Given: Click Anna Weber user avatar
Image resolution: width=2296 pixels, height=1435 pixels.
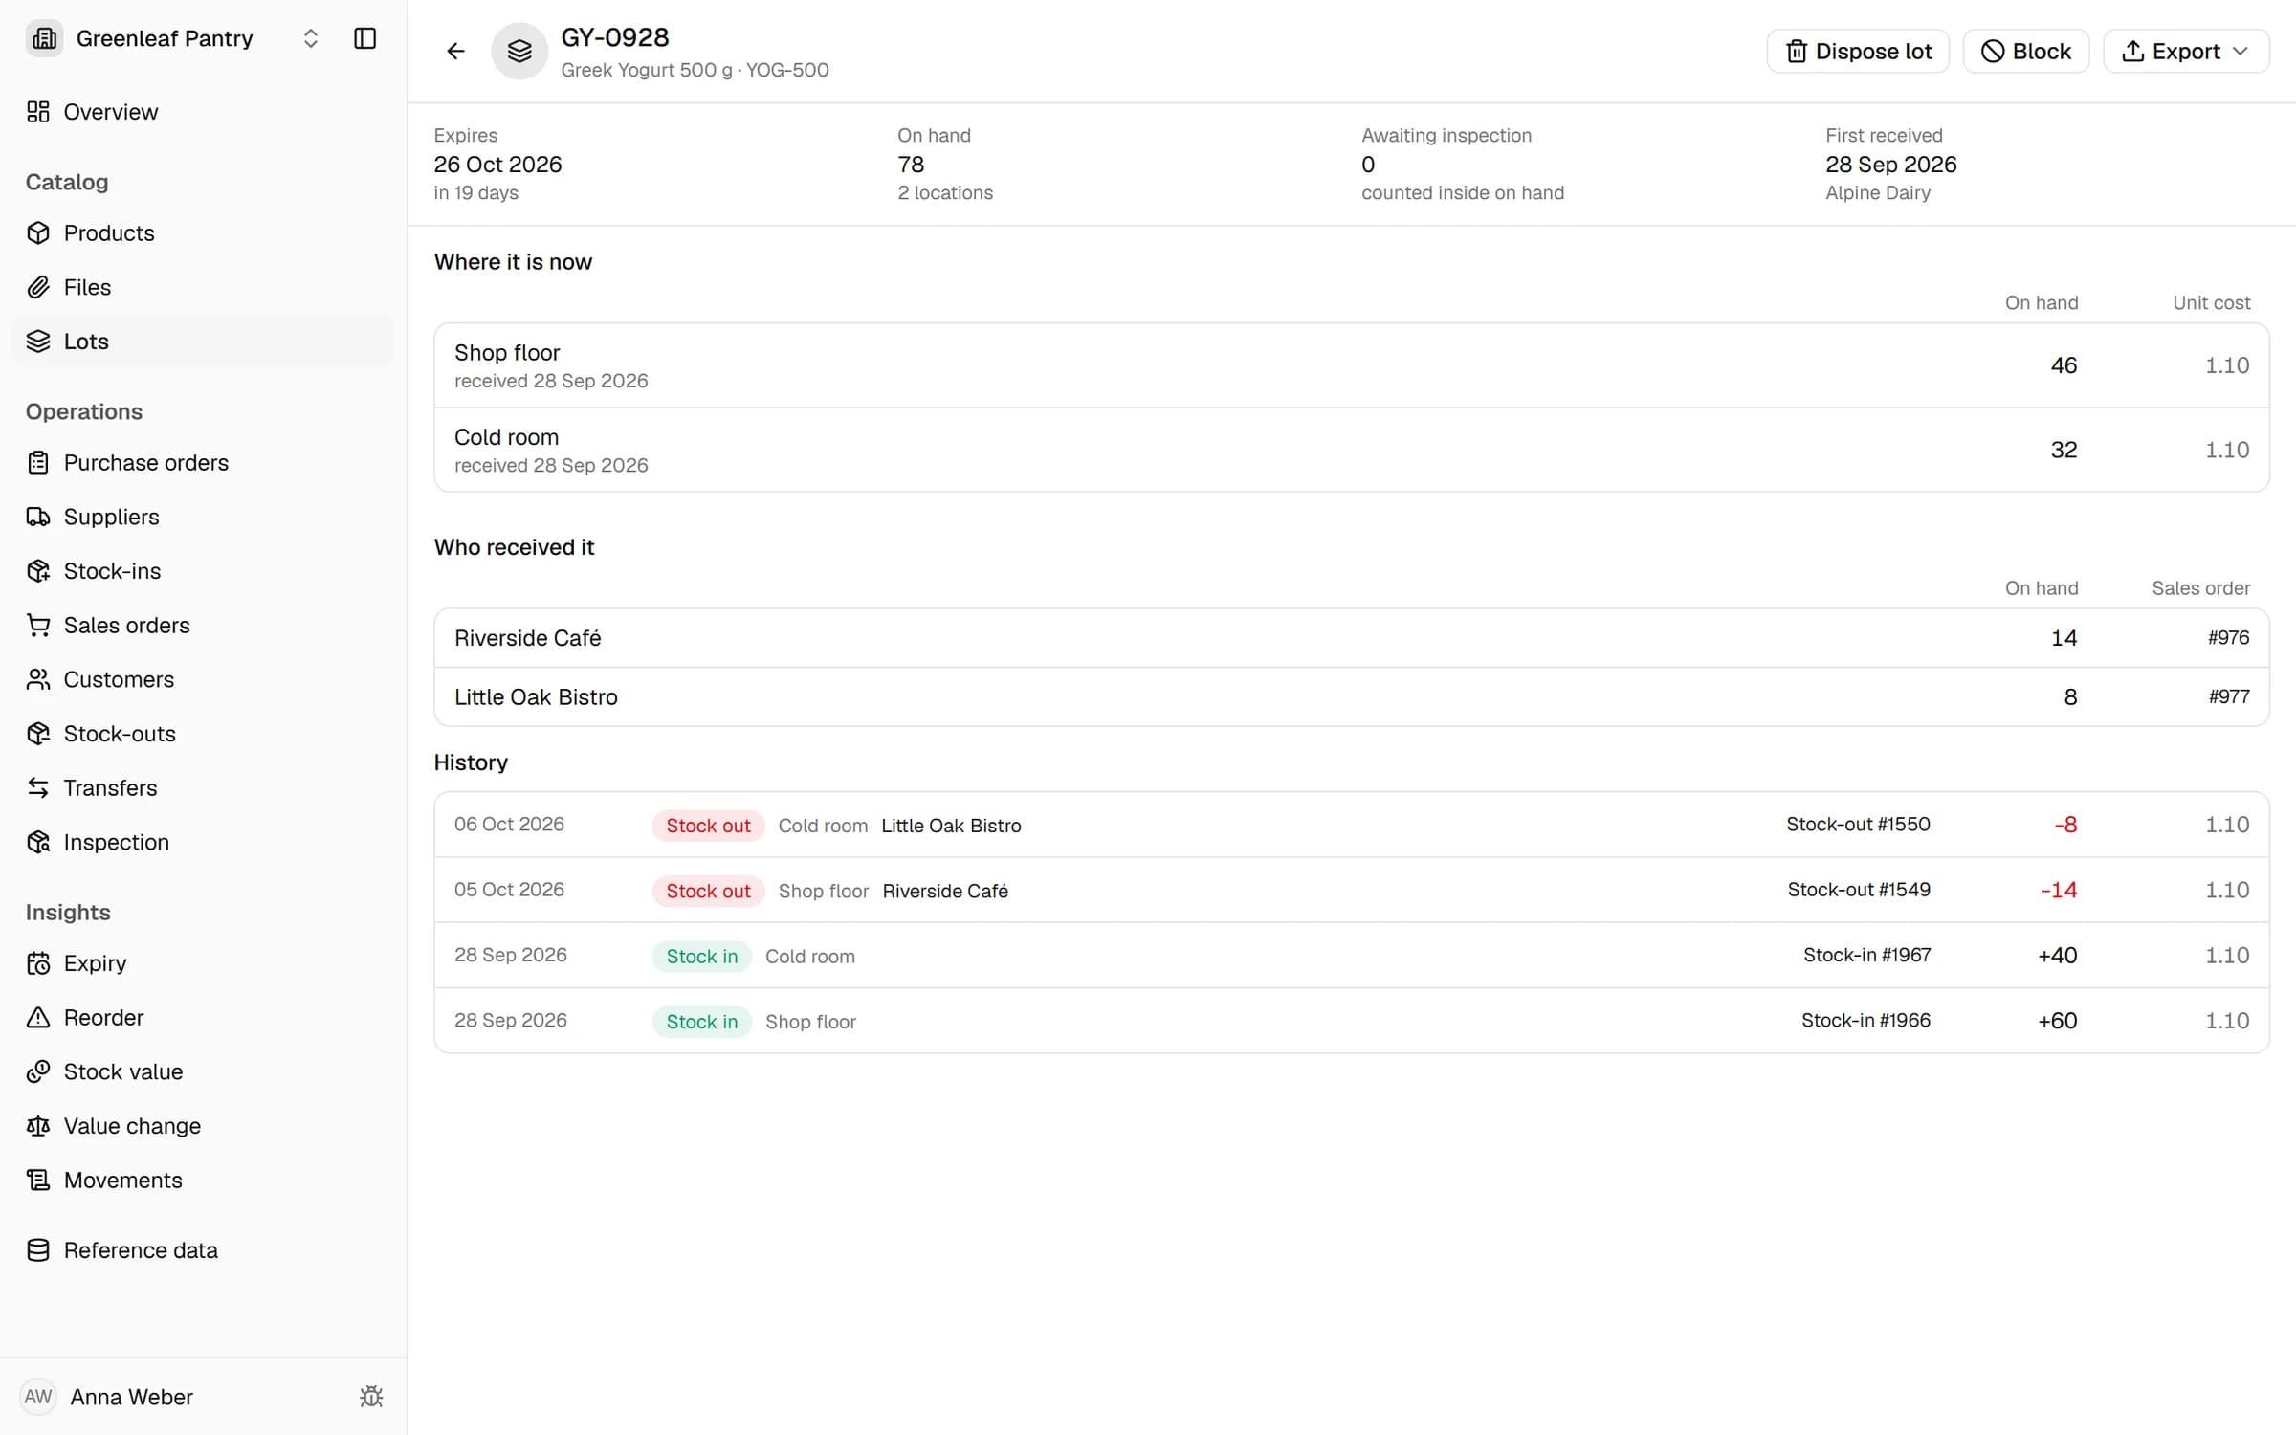Looking at the screenshot, I should pyautogui.click(x=38, y=1396).
